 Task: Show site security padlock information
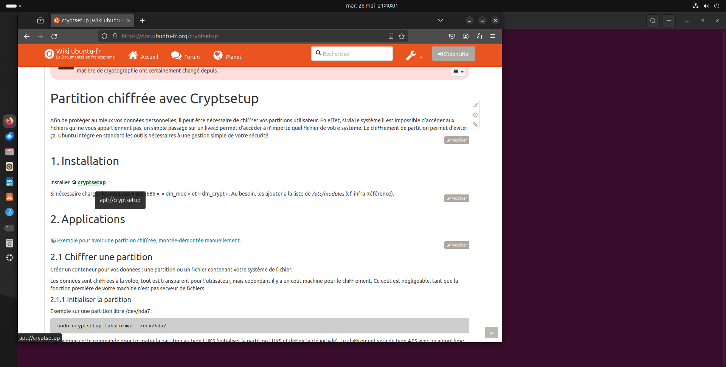pos(115,36)
